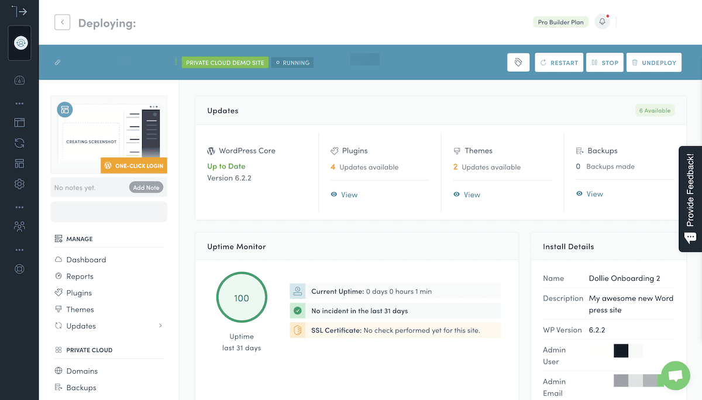Open the notifications bell

click(603, 22)
